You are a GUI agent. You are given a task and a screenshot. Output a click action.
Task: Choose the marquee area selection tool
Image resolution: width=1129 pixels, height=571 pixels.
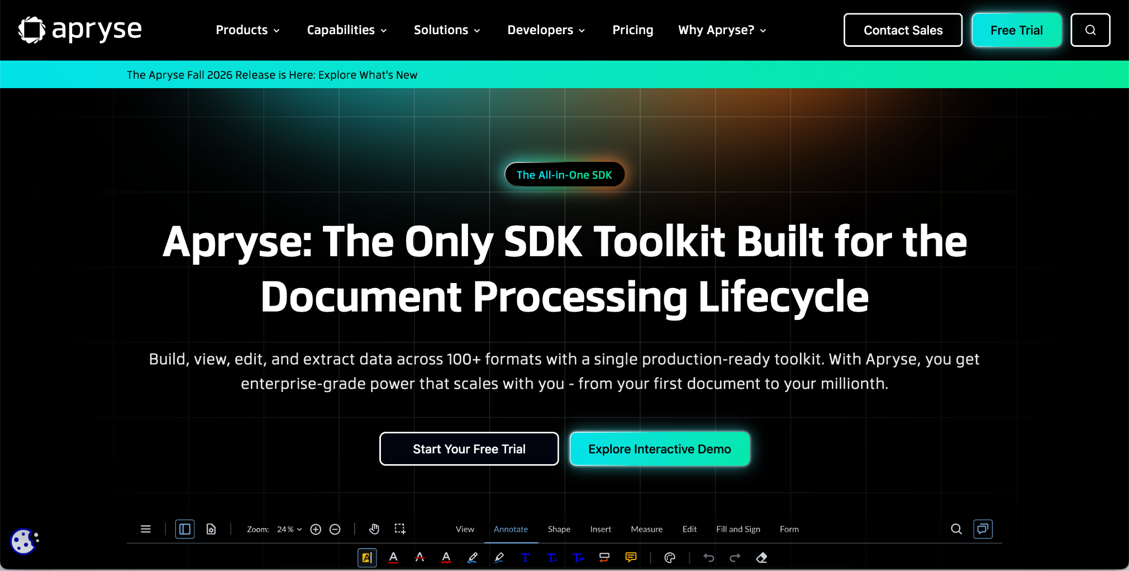(x=400, y=529)
